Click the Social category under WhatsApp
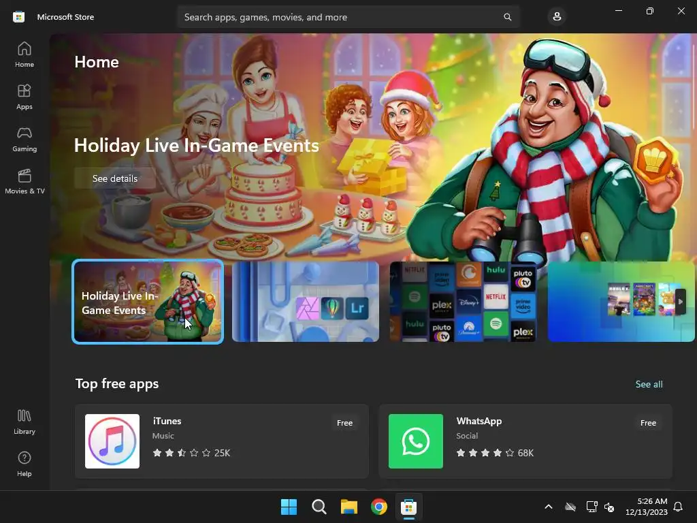Screen dimensions: 697x523 point(467,436)
